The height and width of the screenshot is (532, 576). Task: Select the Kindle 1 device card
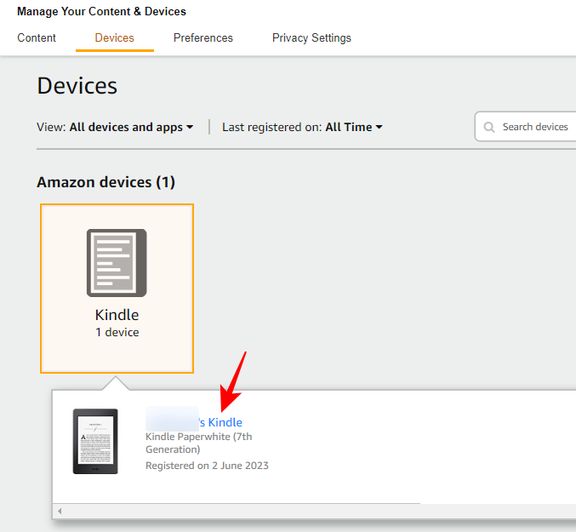point(117,289)
